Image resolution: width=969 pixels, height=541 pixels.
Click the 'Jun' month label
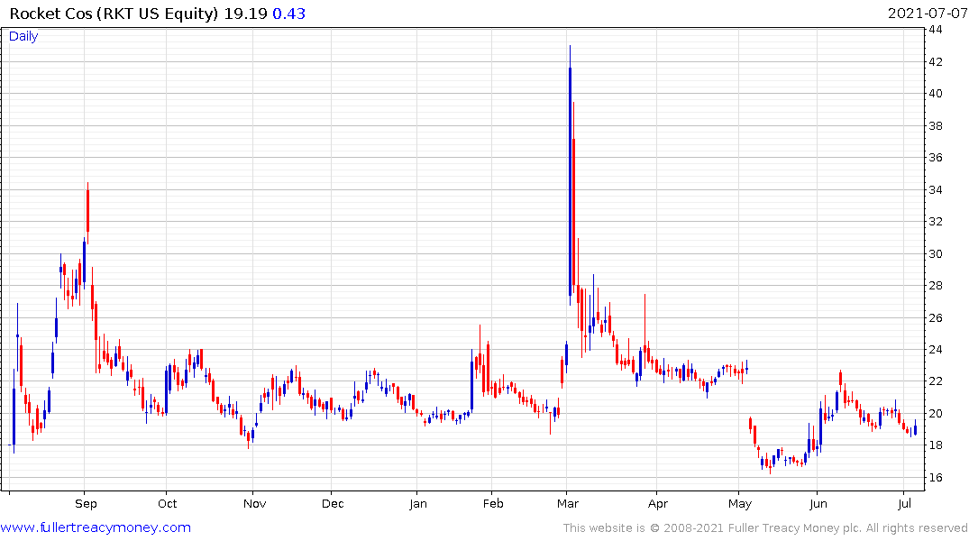point(818,503)
